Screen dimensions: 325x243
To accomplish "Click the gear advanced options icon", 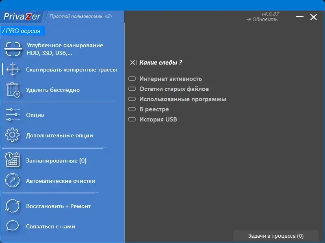I will tap(13, 135).
